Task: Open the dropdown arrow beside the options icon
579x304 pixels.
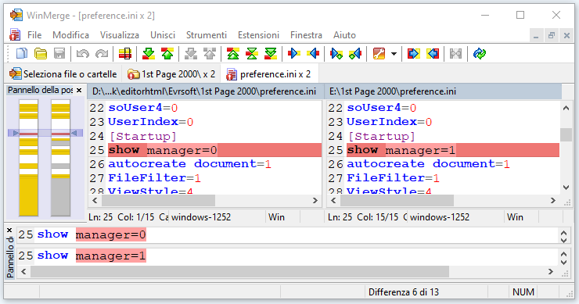Action: pos(394,54)
